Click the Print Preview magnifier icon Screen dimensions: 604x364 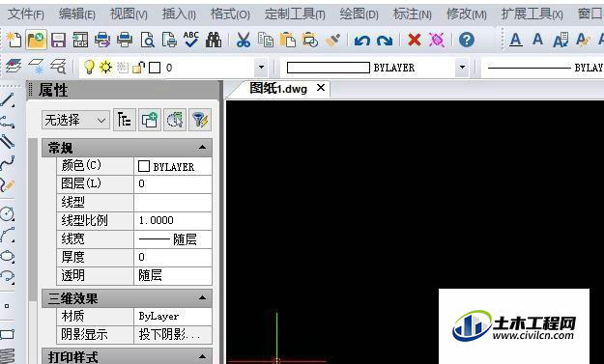[x=147, y=40]
